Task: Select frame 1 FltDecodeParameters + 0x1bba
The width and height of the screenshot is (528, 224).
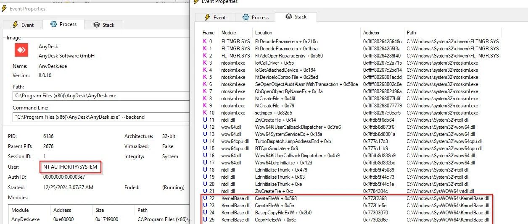Action: [x=351, y=49]
